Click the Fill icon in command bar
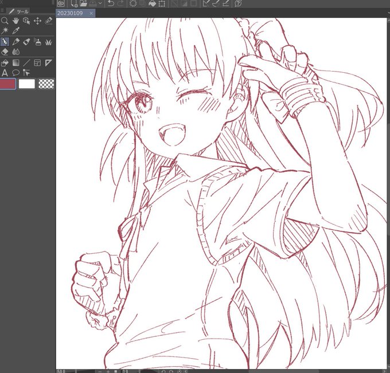Image resolution: width=390 pixels, height=373 pixels. tap(152, 3)
